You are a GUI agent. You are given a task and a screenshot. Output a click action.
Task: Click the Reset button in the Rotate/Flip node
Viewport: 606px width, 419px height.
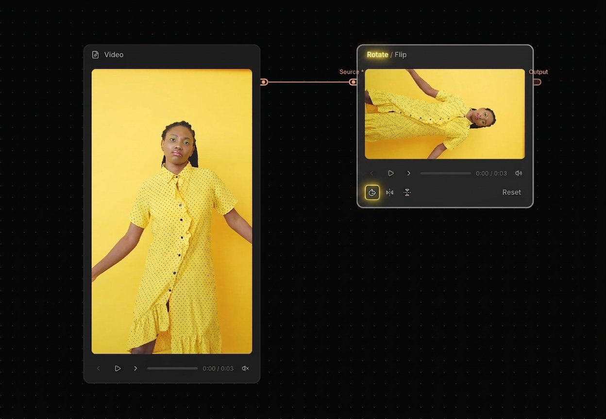click(x=511, y=193)
